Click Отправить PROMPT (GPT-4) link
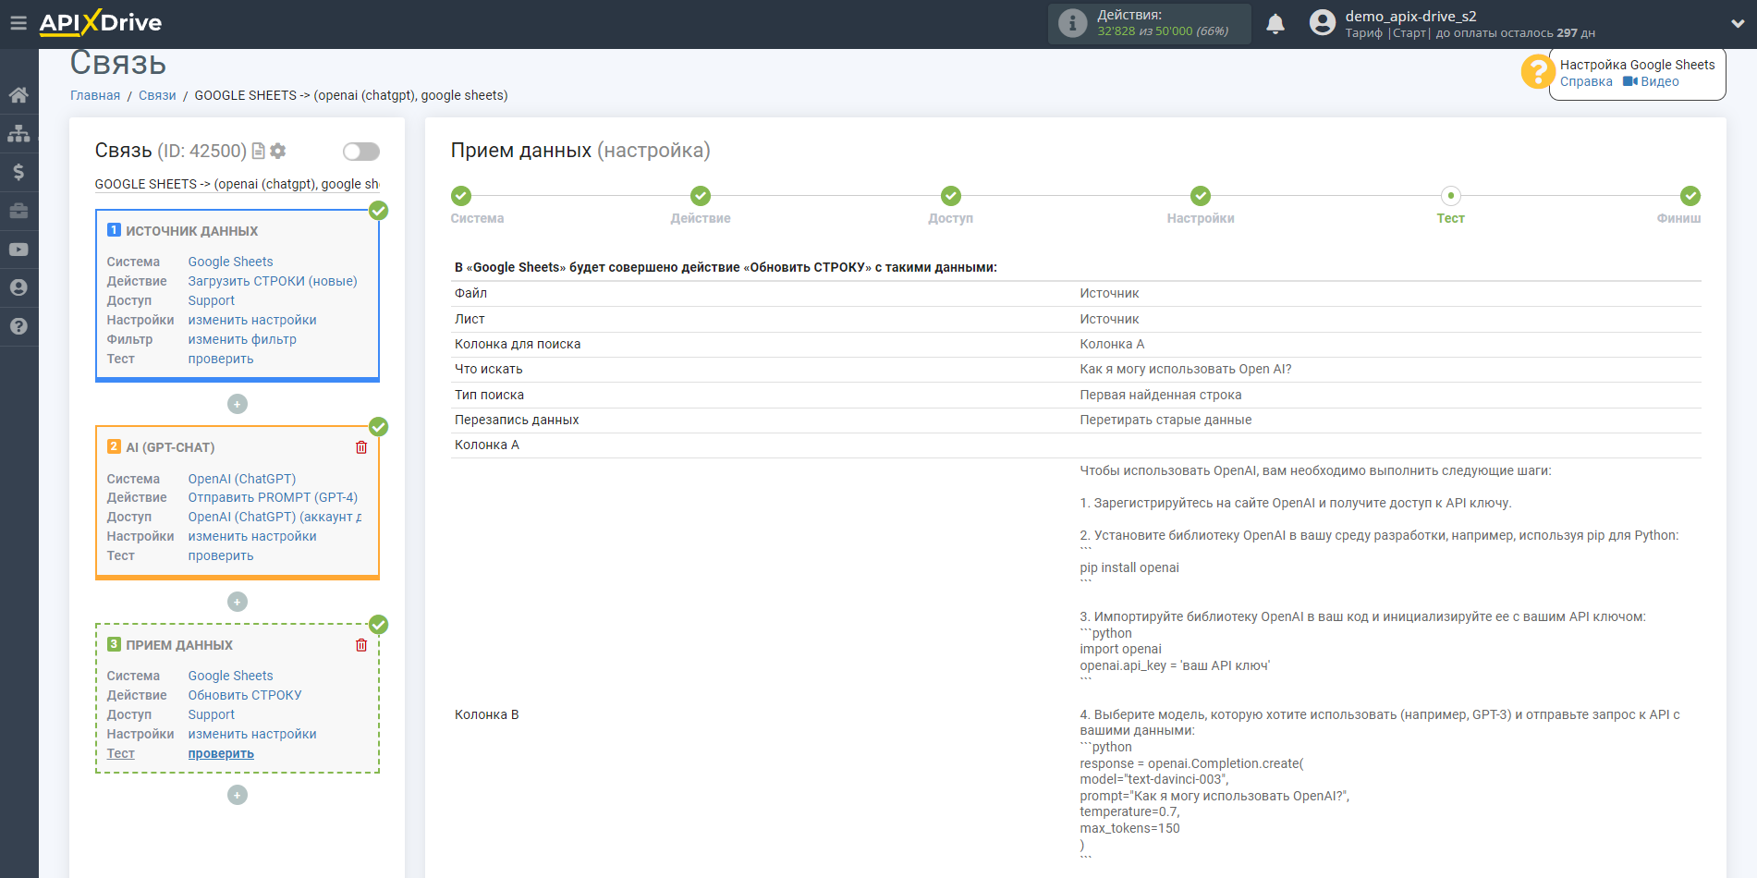1757x878 pixels. pyautogui.click(x=273, y=497)
